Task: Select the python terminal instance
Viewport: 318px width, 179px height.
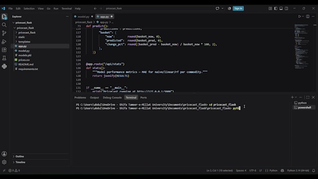Action: pyautogui.click(x=302, y=103)
